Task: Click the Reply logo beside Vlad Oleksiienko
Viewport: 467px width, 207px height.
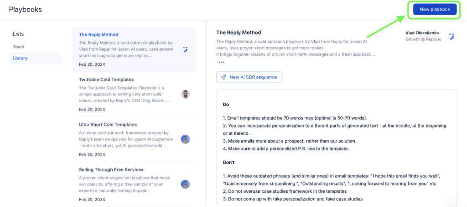Action: pyautogui.click(x=451, y=36)
